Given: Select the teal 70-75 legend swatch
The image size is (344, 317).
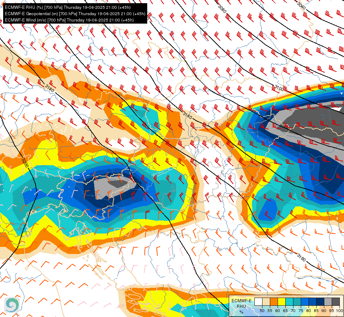Looking at the screenshot, I should 297,302.
